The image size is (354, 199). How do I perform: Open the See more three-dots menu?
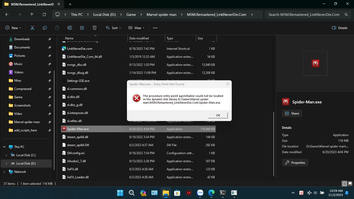[x=155, y=28]
